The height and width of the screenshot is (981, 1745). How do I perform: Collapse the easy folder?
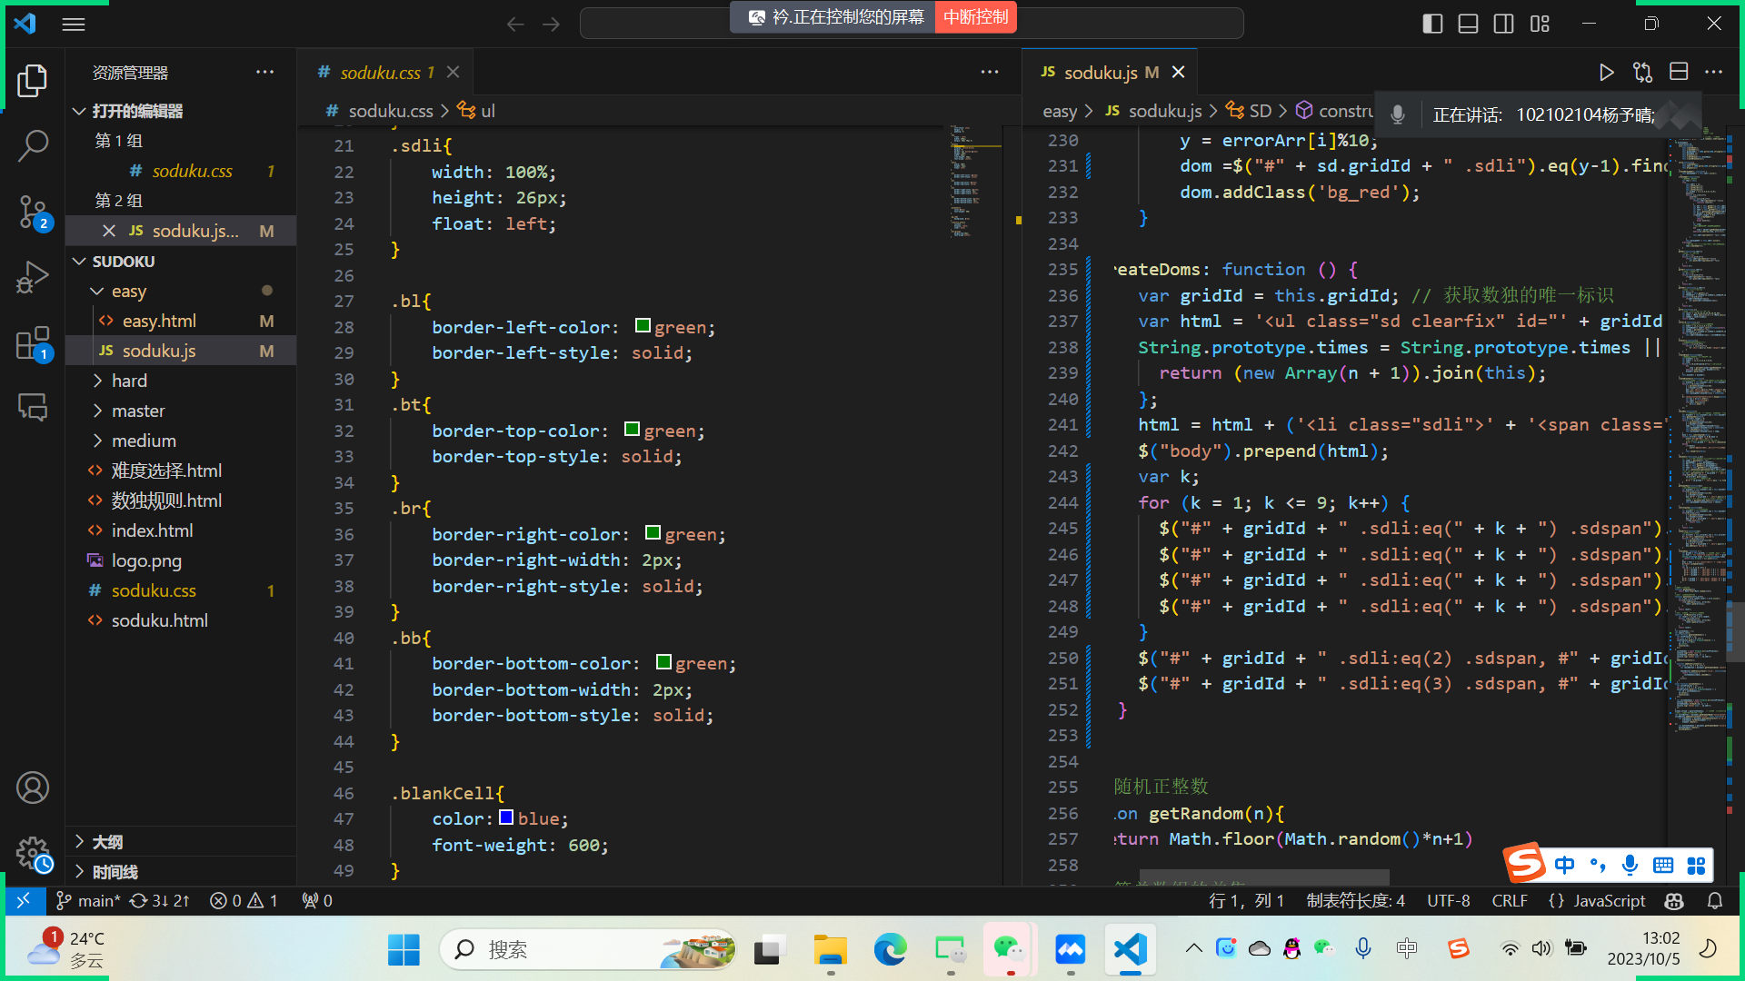point(128,291)
